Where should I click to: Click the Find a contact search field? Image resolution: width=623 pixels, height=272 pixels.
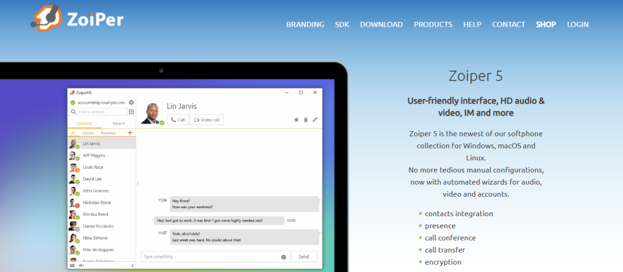point(100,112)
